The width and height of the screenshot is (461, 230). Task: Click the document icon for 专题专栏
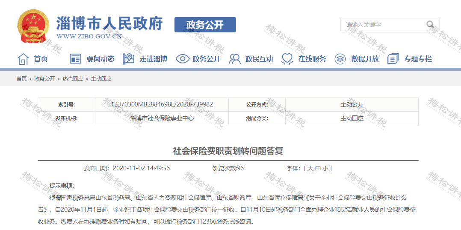[393, 59]
